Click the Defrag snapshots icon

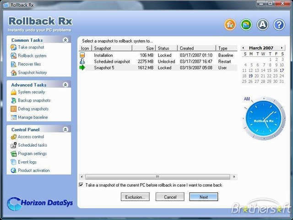(13, 109)
